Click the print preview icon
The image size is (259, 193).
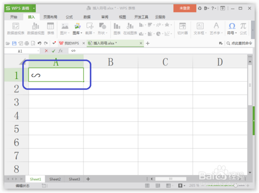(33, 43)
